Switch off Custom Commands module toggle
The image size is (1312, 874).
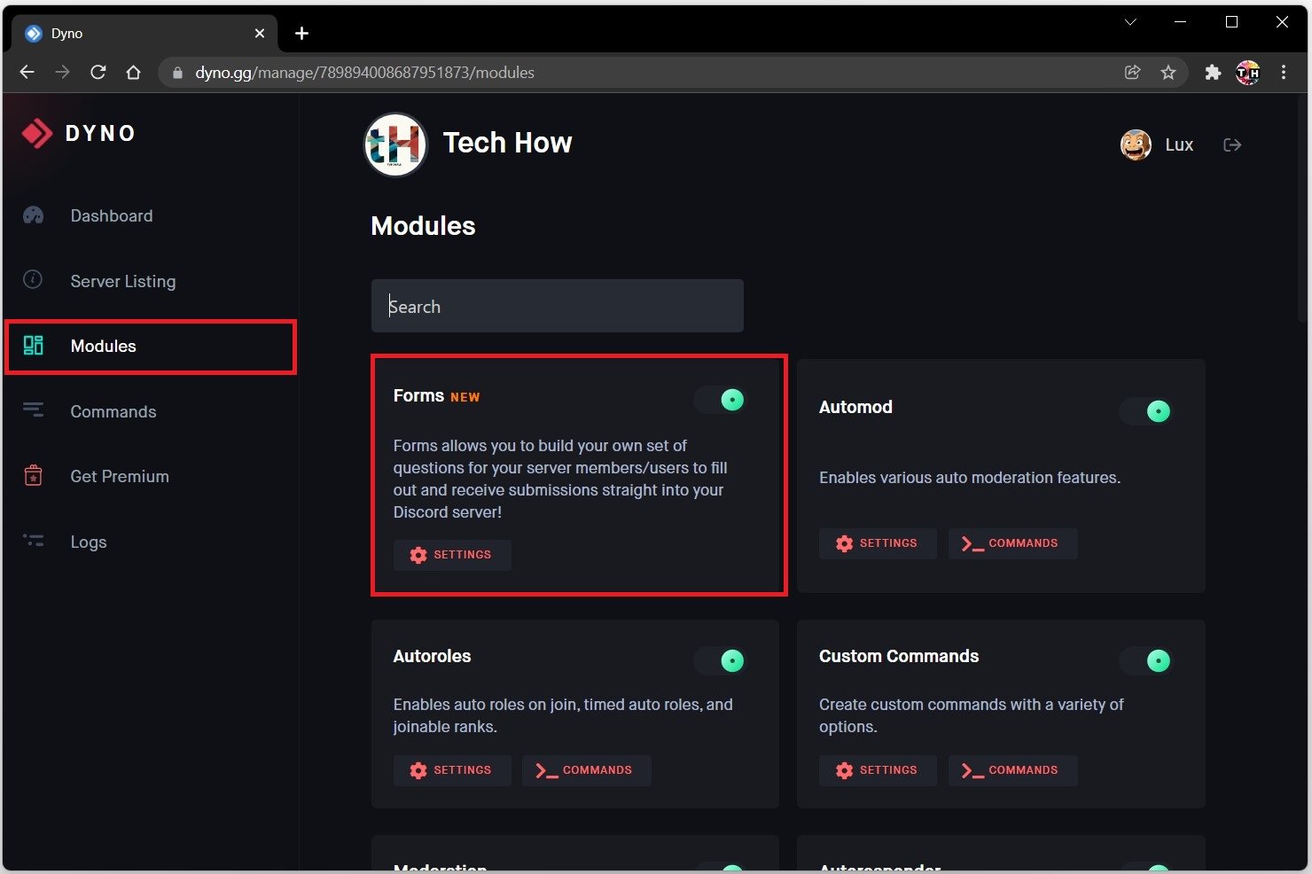point(1147,660)
